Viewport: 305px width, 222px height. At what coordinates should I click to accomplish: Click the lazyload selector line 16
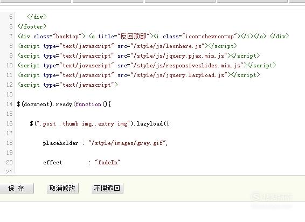tap(99, 124)
